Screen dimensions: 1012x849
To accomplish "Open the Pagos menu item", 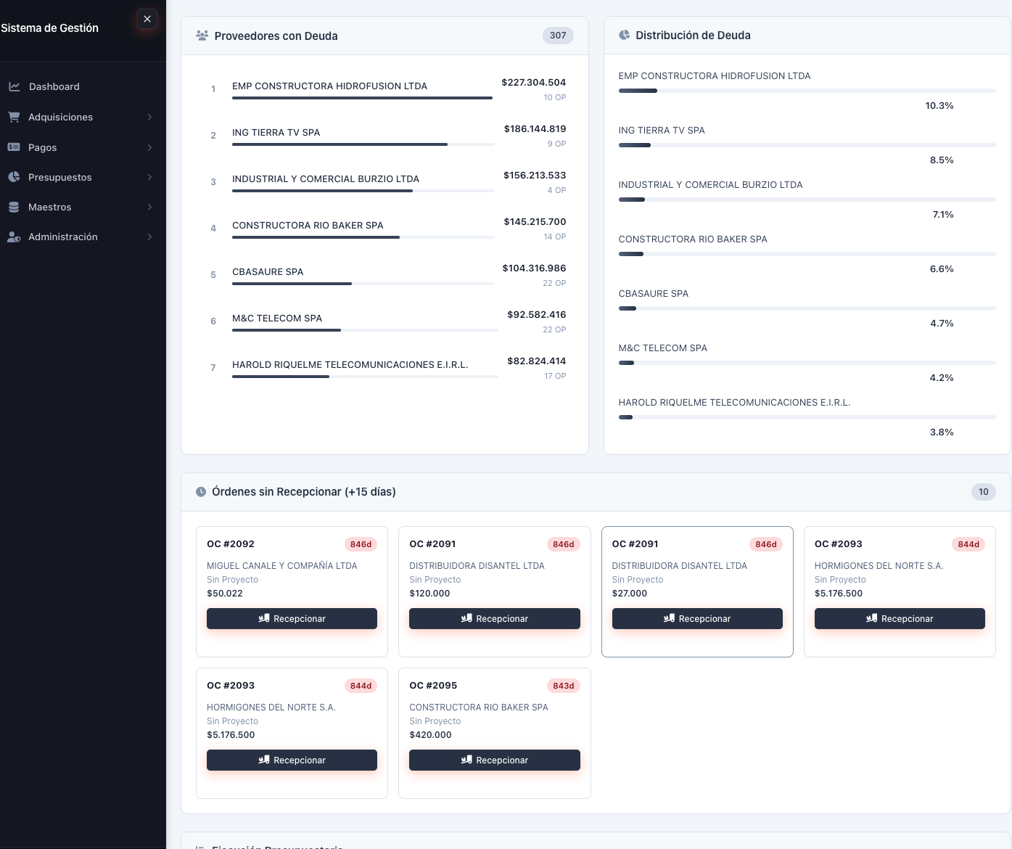I will (x=83, y=147).
